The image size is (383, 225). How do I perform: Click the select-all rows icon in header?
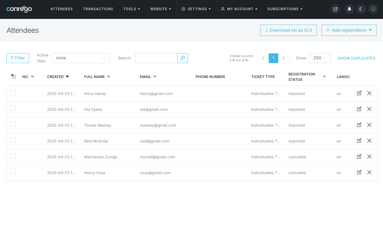click(x=14, y=76)
